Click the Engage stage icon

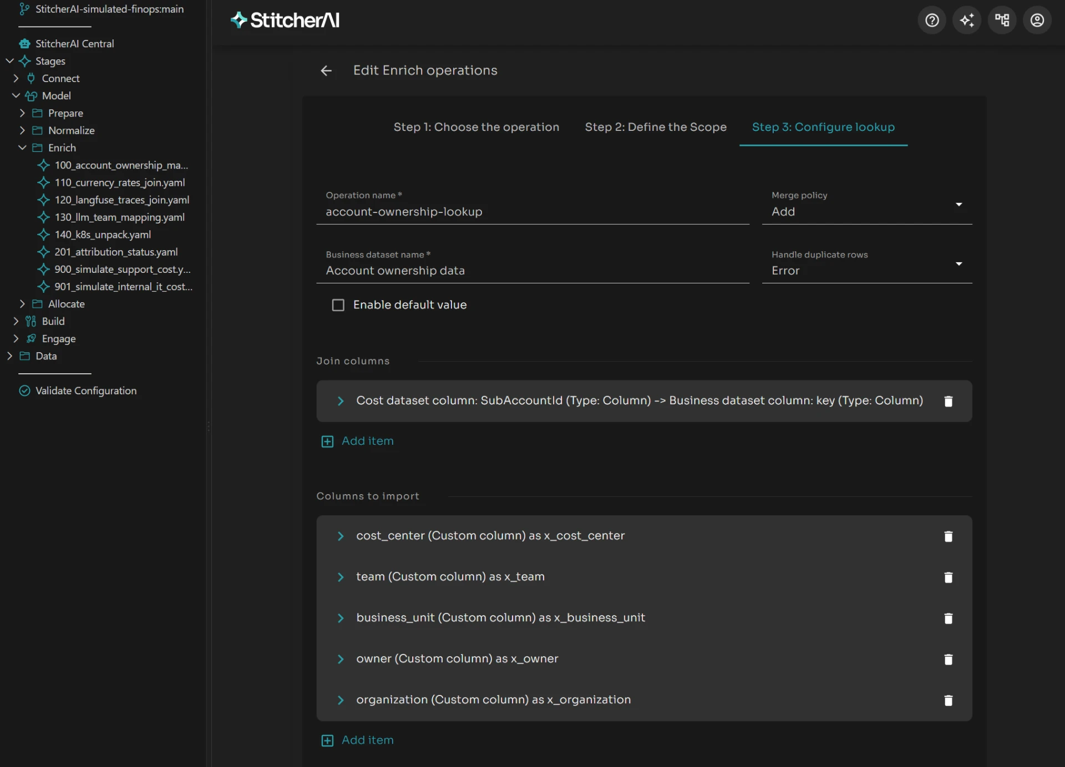tap(31, 338)
